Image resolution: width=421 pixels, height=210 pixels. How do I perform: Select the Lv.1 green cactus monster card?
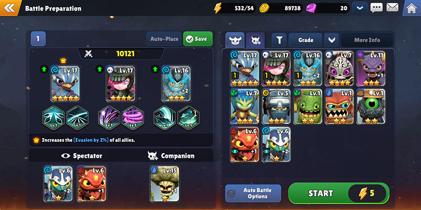coord(308,107)
